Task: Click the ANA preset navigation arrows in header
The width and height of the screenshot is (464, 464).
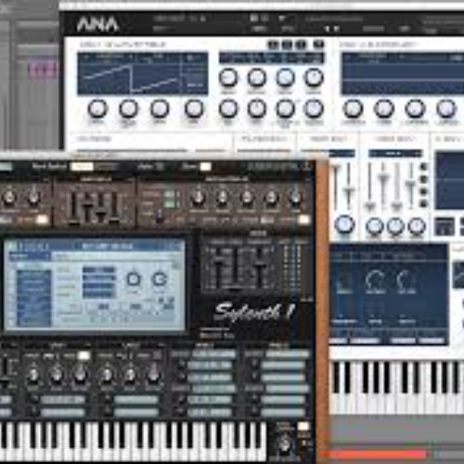Action: [331, 29]
